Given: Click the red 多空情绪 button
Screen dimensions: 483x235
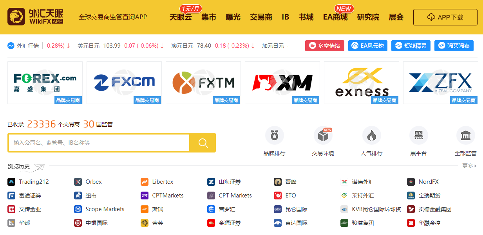Looking at the screenshot, I should click(325, 46).
